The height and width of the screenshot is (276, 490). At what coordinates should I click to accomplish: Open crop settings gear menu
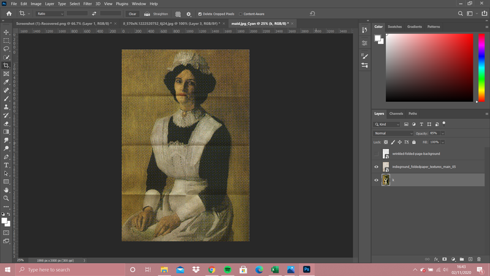(x=189, y=14)
